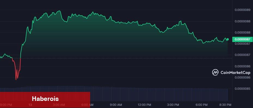Image resolution: width=253 pixels, height=108 pixels.
Task: Click the red dip low point on chart
Action: click(16, 80)
